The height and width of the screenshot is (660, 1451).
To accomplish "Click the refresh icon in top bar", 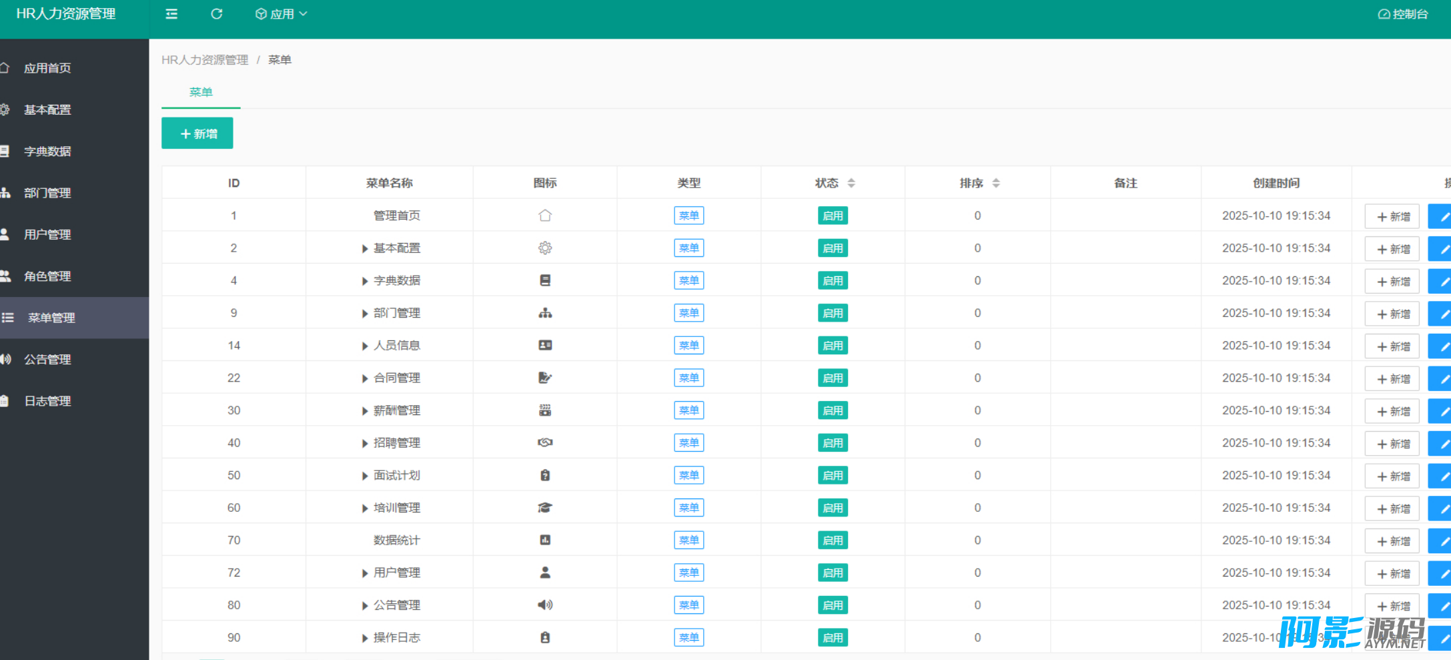I will point(217,14).
